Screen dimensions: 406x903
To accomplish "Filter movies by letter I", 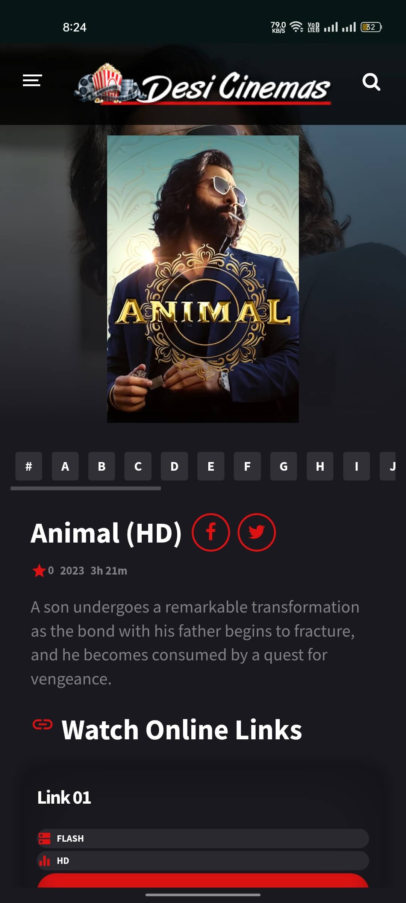I will 356,466.
